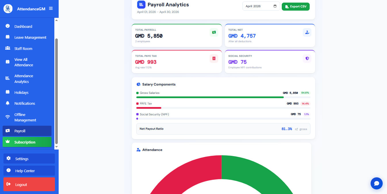Open the chat bubble widget
This screenshot has height=194, width=387.
point(377,183)
